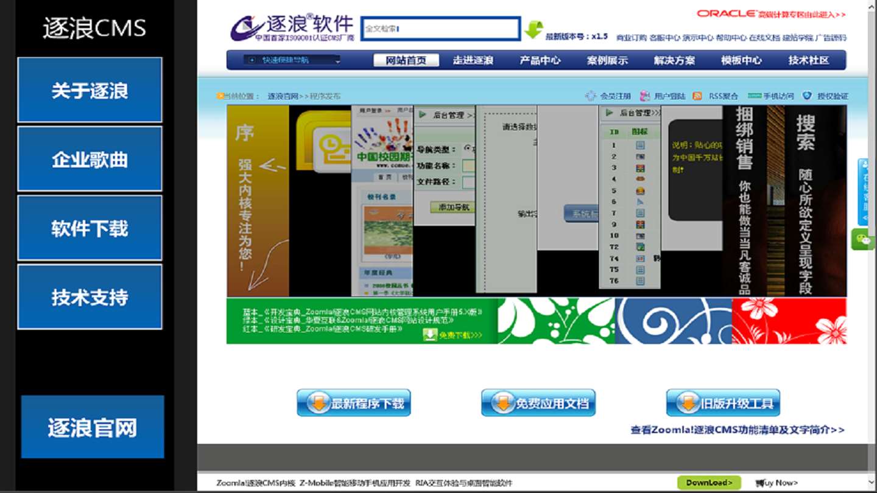Click the green search arrow icon

tap(534, 29)
